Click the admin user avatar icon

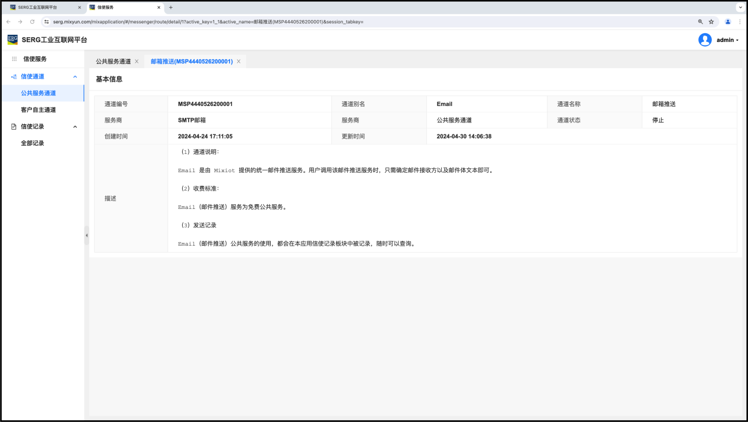pyautogui.click(x=705, y=40)
